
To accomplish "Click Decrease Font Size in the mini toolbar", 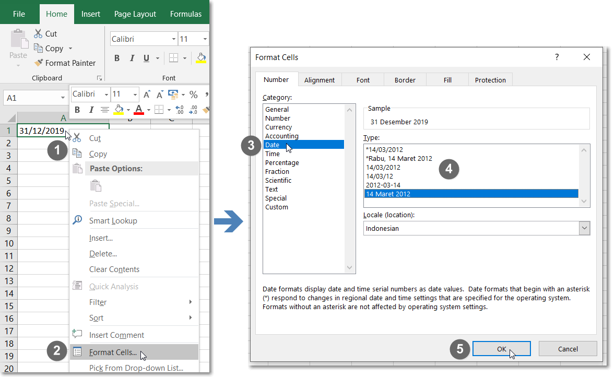I will pyautogui.click(x=159, y=94).
